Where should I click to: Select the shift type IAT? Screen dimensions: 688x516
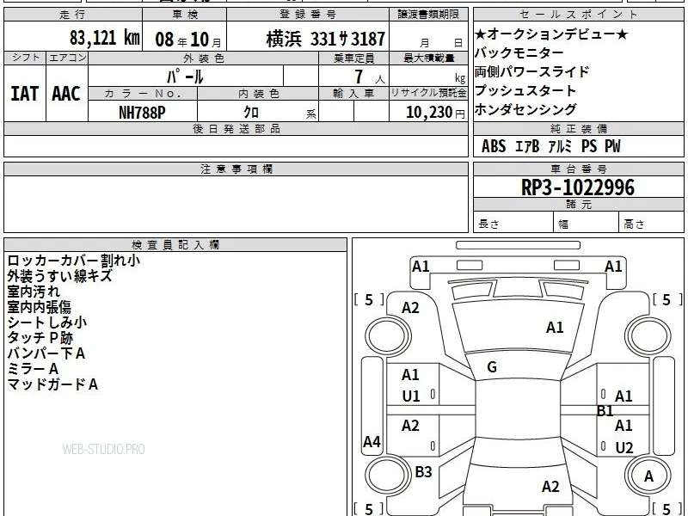click(x=25, y=94)
